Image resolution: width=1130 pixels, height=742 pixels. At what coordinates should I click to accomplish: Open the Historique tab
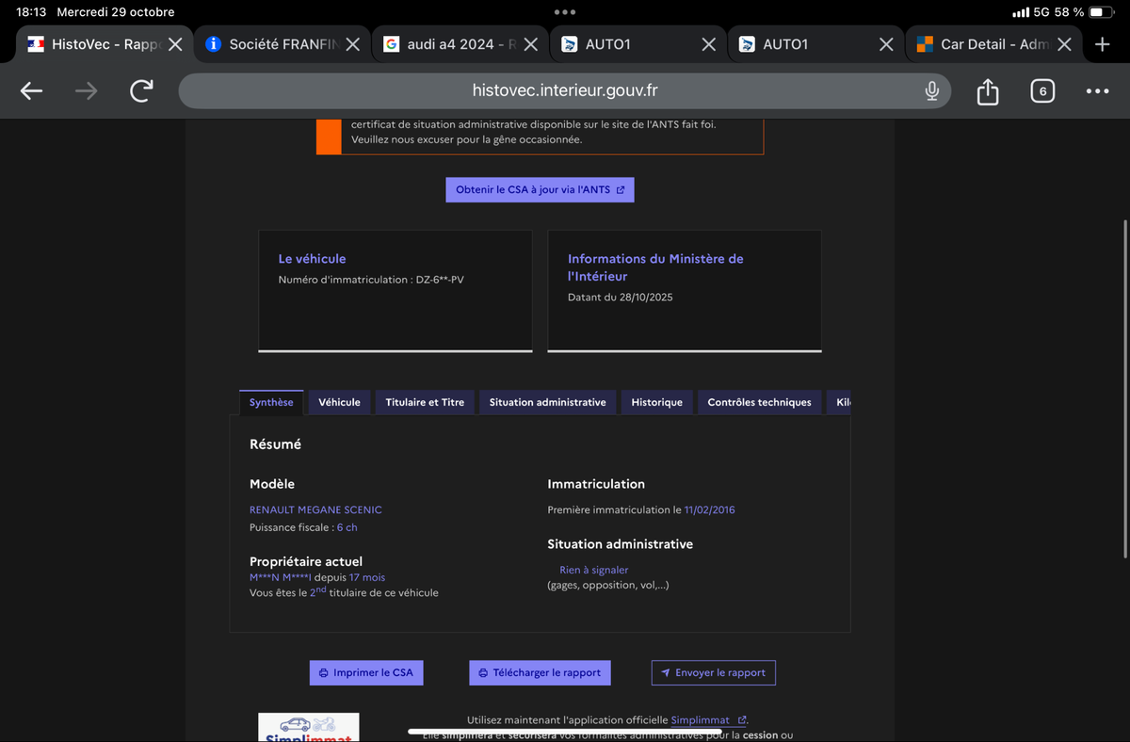click(656, 402)
